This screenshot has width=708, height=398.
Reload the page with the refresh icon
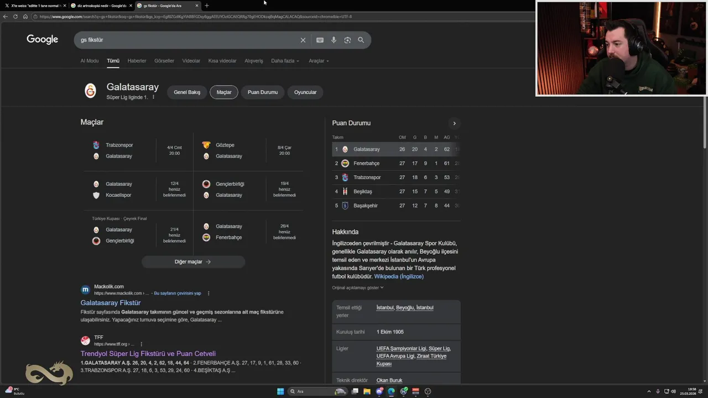click(x=15, y=17)
